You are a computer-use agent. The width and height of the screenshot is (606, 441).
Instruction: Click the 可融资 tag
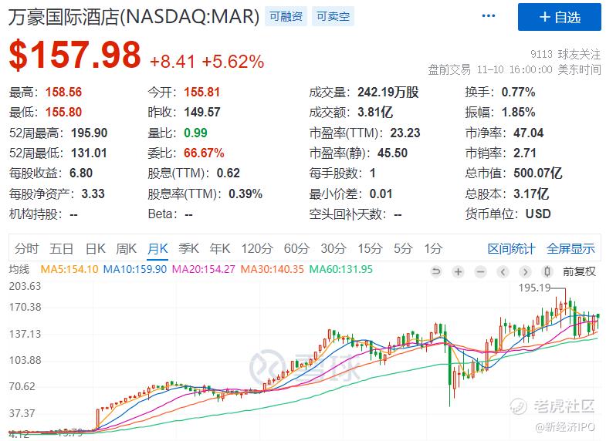286,16
